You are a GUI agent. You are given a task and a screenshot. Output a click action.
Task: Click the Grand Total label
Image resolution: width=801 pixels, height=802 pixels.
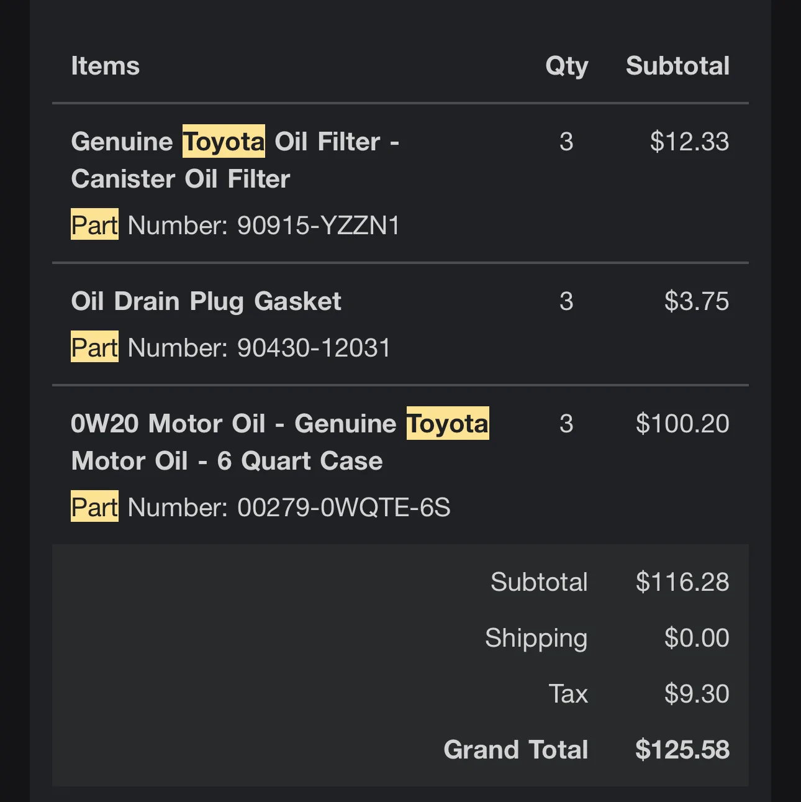click(x=515, y=750)
